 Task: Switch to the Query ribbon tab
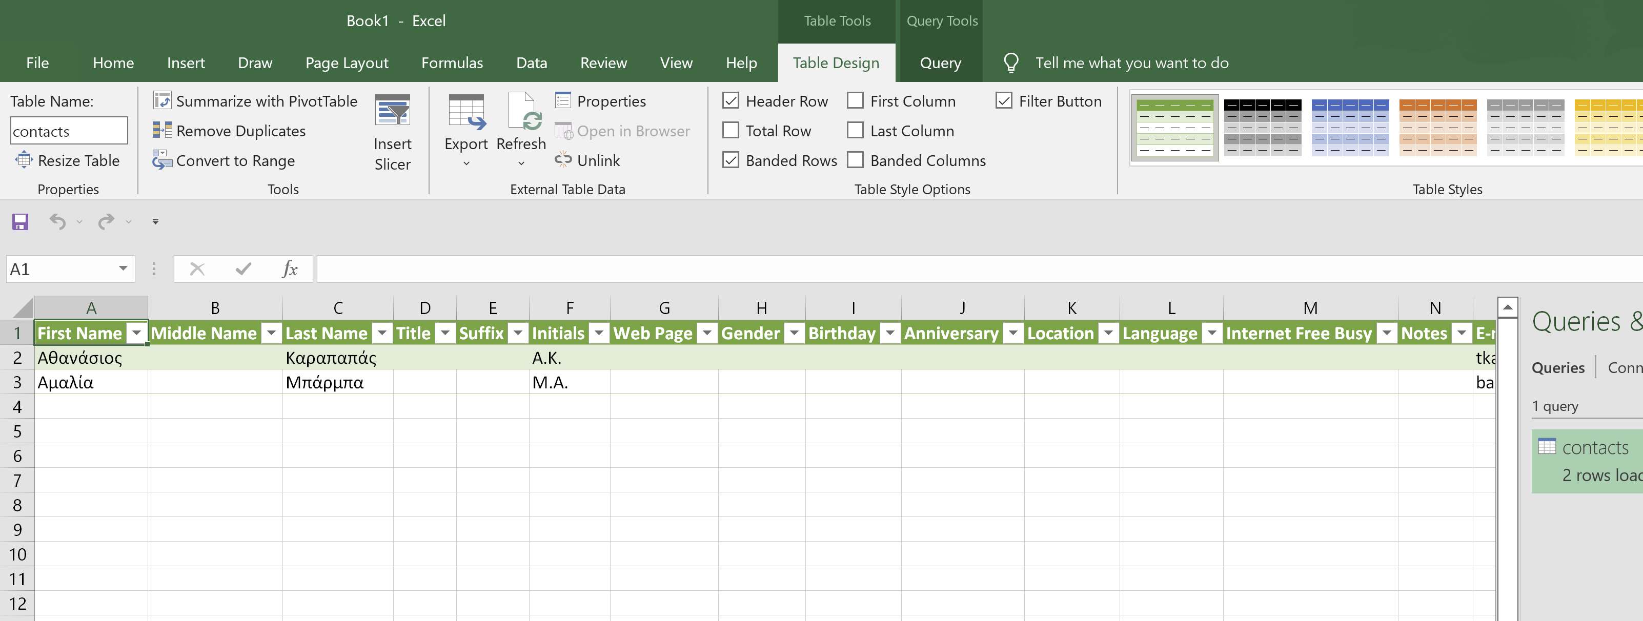[x=940, y=63]
